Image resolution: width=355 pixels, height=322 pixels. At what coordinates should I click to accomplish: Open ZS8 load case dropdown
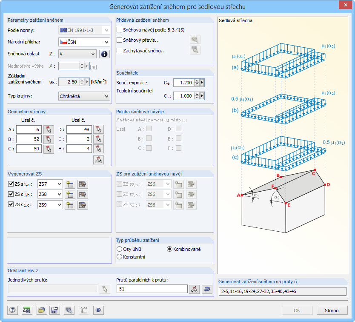50,194
